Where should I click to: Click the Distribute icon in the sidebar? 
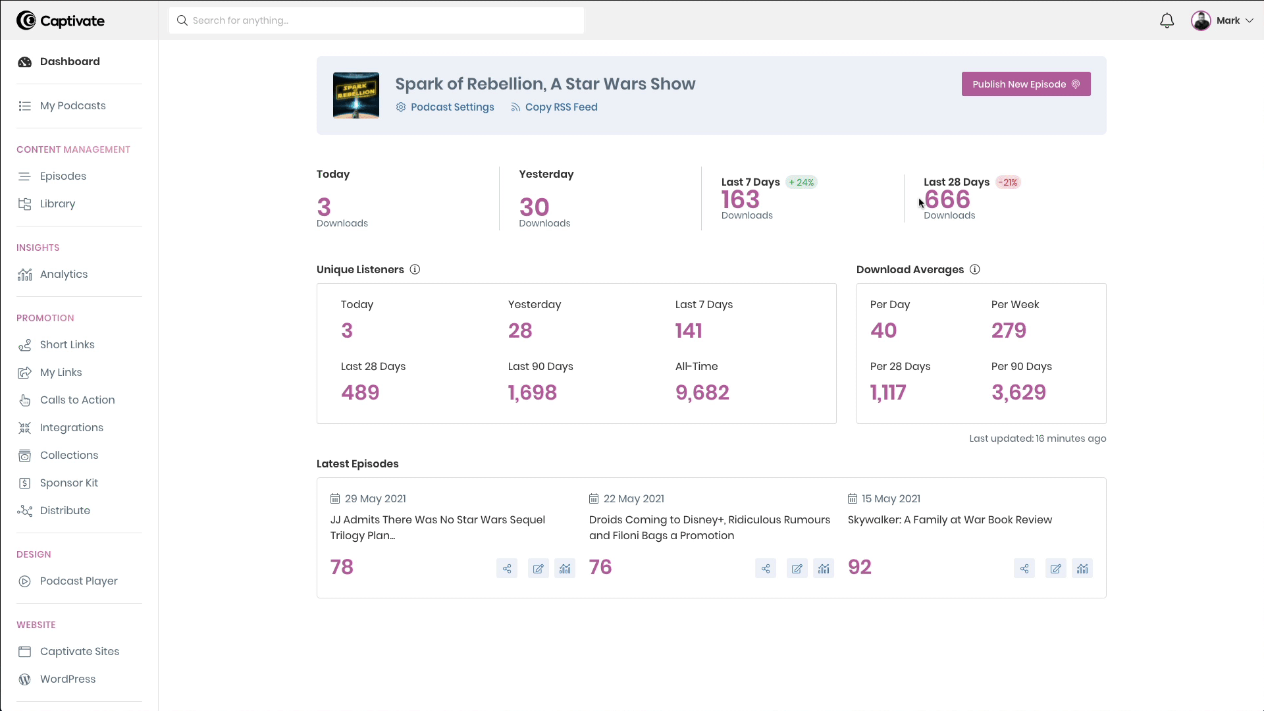(x=24, y=510)
